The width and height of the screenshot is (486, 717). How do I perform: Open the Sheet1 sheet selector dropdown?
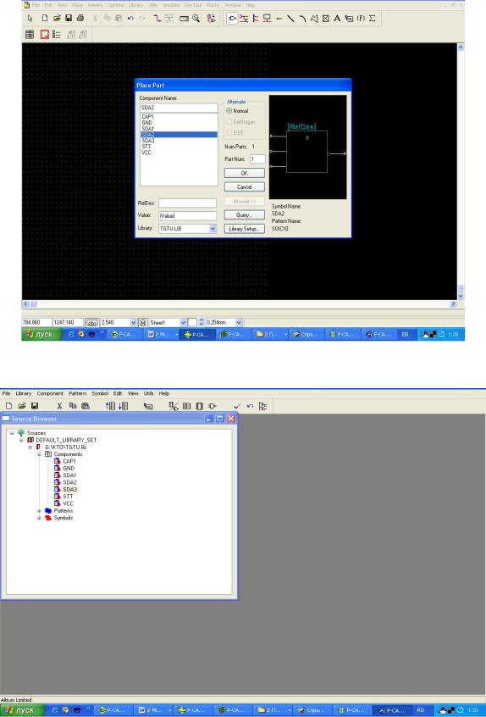pos(183,322)
